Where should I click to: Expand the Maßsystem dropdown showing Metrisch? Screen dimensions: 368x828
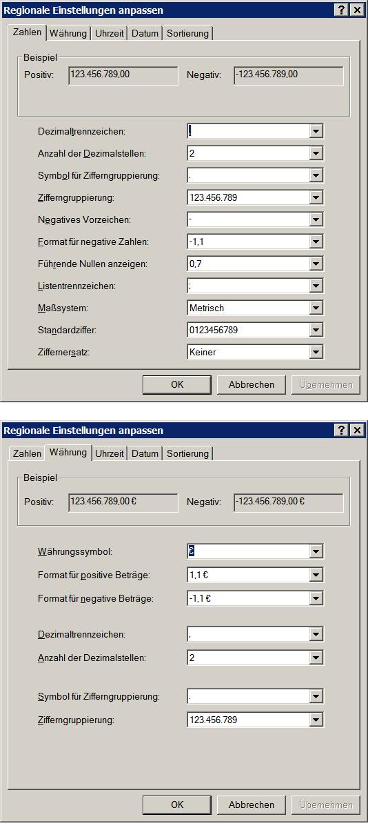pos(316,308)
